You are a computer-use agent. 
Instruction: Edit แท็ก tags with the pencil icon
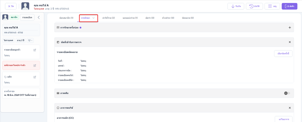[35, 77]
